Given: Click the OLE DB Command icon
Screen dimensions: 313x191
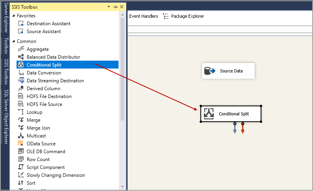Looking at the screenshot, I should click(21, 152).
